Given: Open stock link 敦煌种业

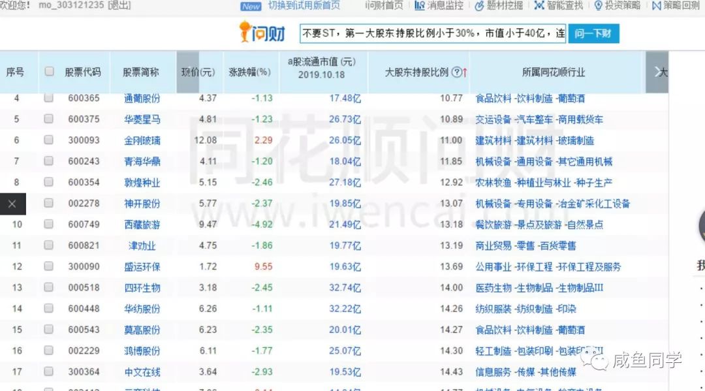Looking at the screenshot, I should 142,183.
